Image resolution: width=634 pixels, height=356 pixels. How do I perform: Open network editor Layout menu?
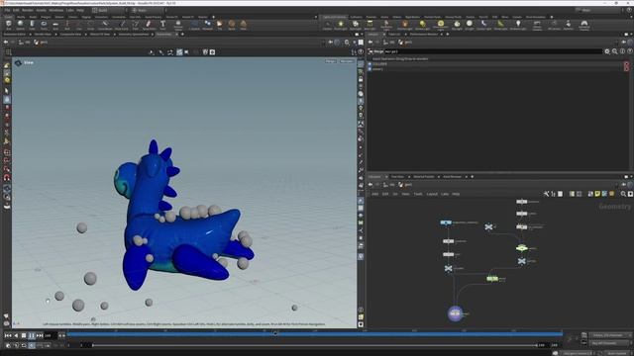pos(432,194)
